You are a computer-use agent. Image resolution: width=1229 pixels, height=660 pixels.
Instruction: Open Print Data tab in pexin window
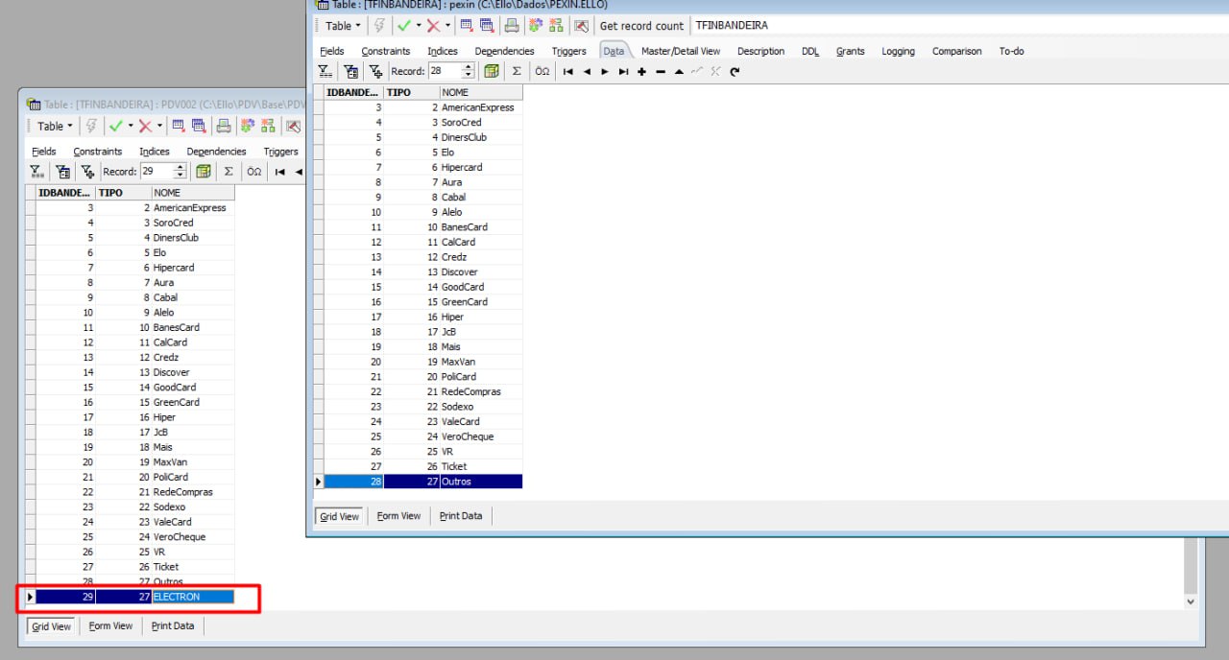tap(461, 516)
